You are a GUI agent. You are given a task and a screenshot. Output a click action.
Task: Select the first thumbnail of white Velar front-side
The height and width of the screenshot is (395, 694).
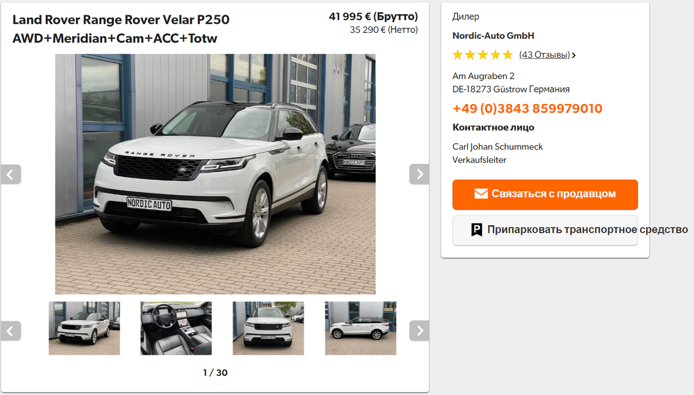tap(84, 328)
